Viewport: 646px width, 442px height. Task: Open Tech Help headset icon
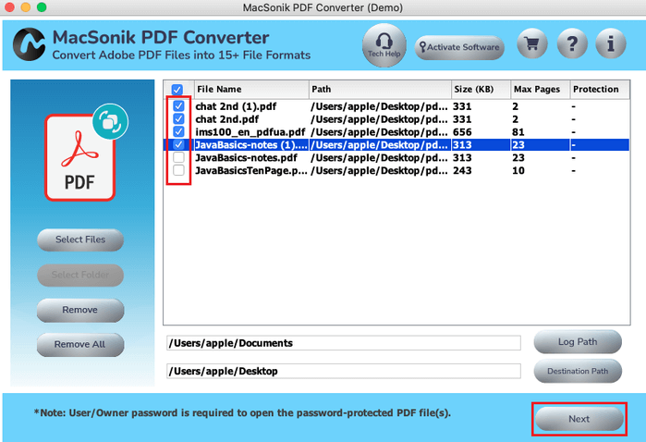384,45
